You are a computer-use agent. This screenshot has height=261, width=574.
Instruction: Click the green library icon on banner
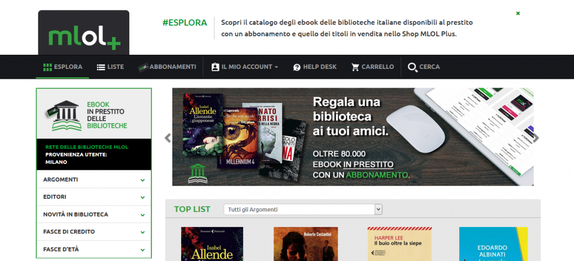[197, 173]
